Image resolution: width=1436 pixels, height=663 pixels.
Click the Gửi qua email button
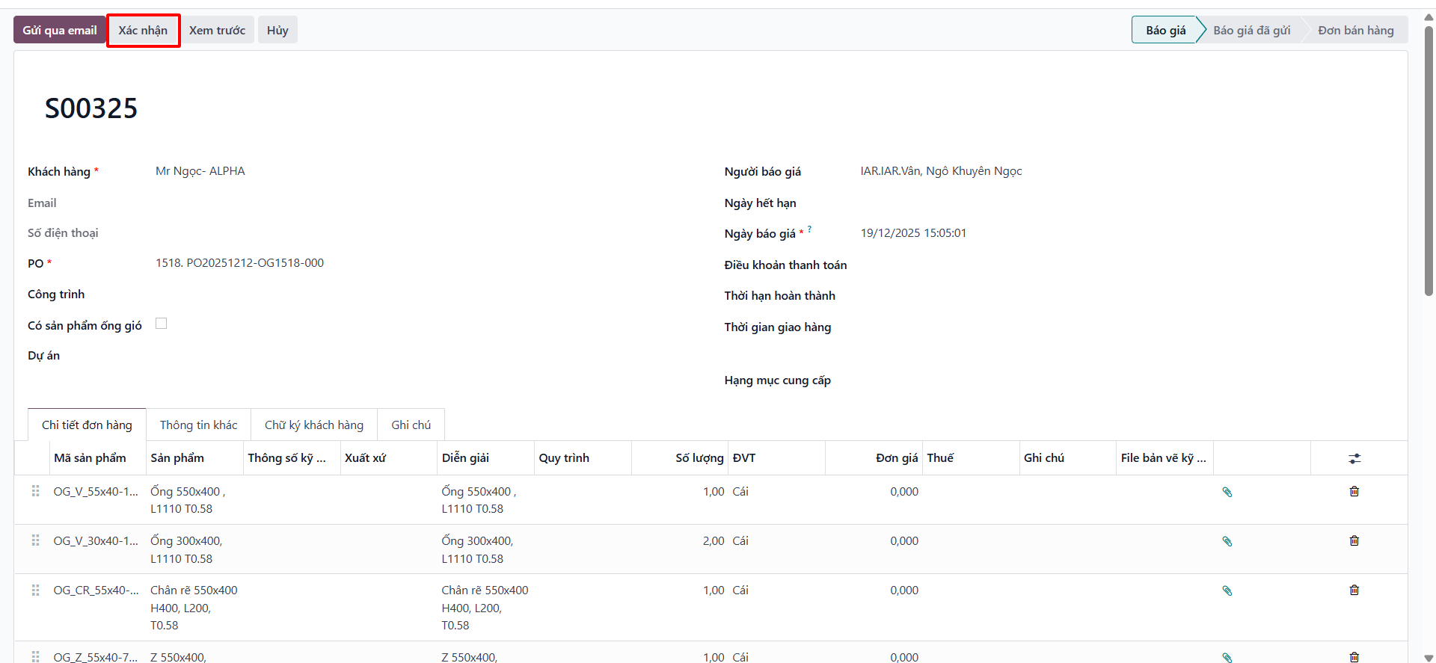coord(60,30)
